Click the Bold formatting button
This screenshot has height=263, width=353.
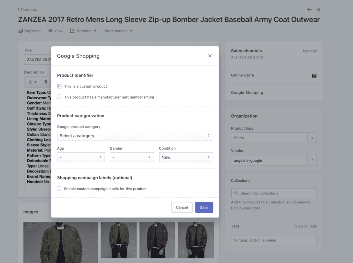click(46, 82)
